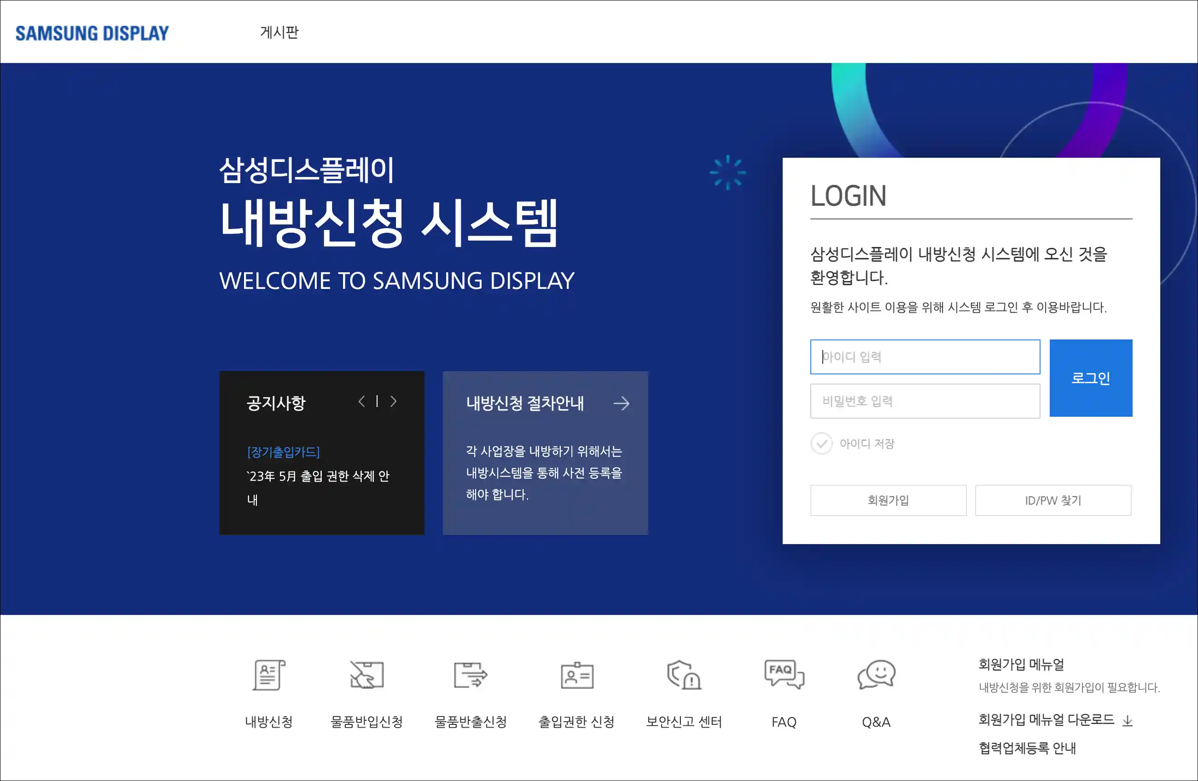Click the Q&A smiley chat icon
Image resolution: width=1198 pixels, height=781 pixels.
(x=876, y=674)
